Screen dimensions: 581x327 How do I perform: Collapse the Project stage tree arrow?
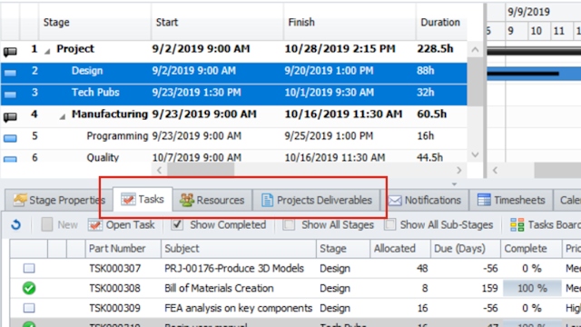pos(47,52)
